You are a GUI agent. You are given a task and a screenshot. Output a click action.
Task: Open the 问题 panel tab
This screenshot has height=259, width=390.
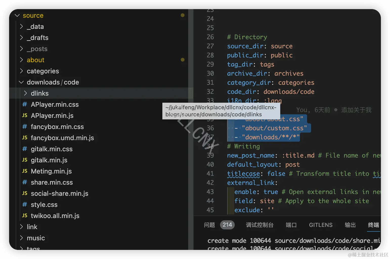209,225
